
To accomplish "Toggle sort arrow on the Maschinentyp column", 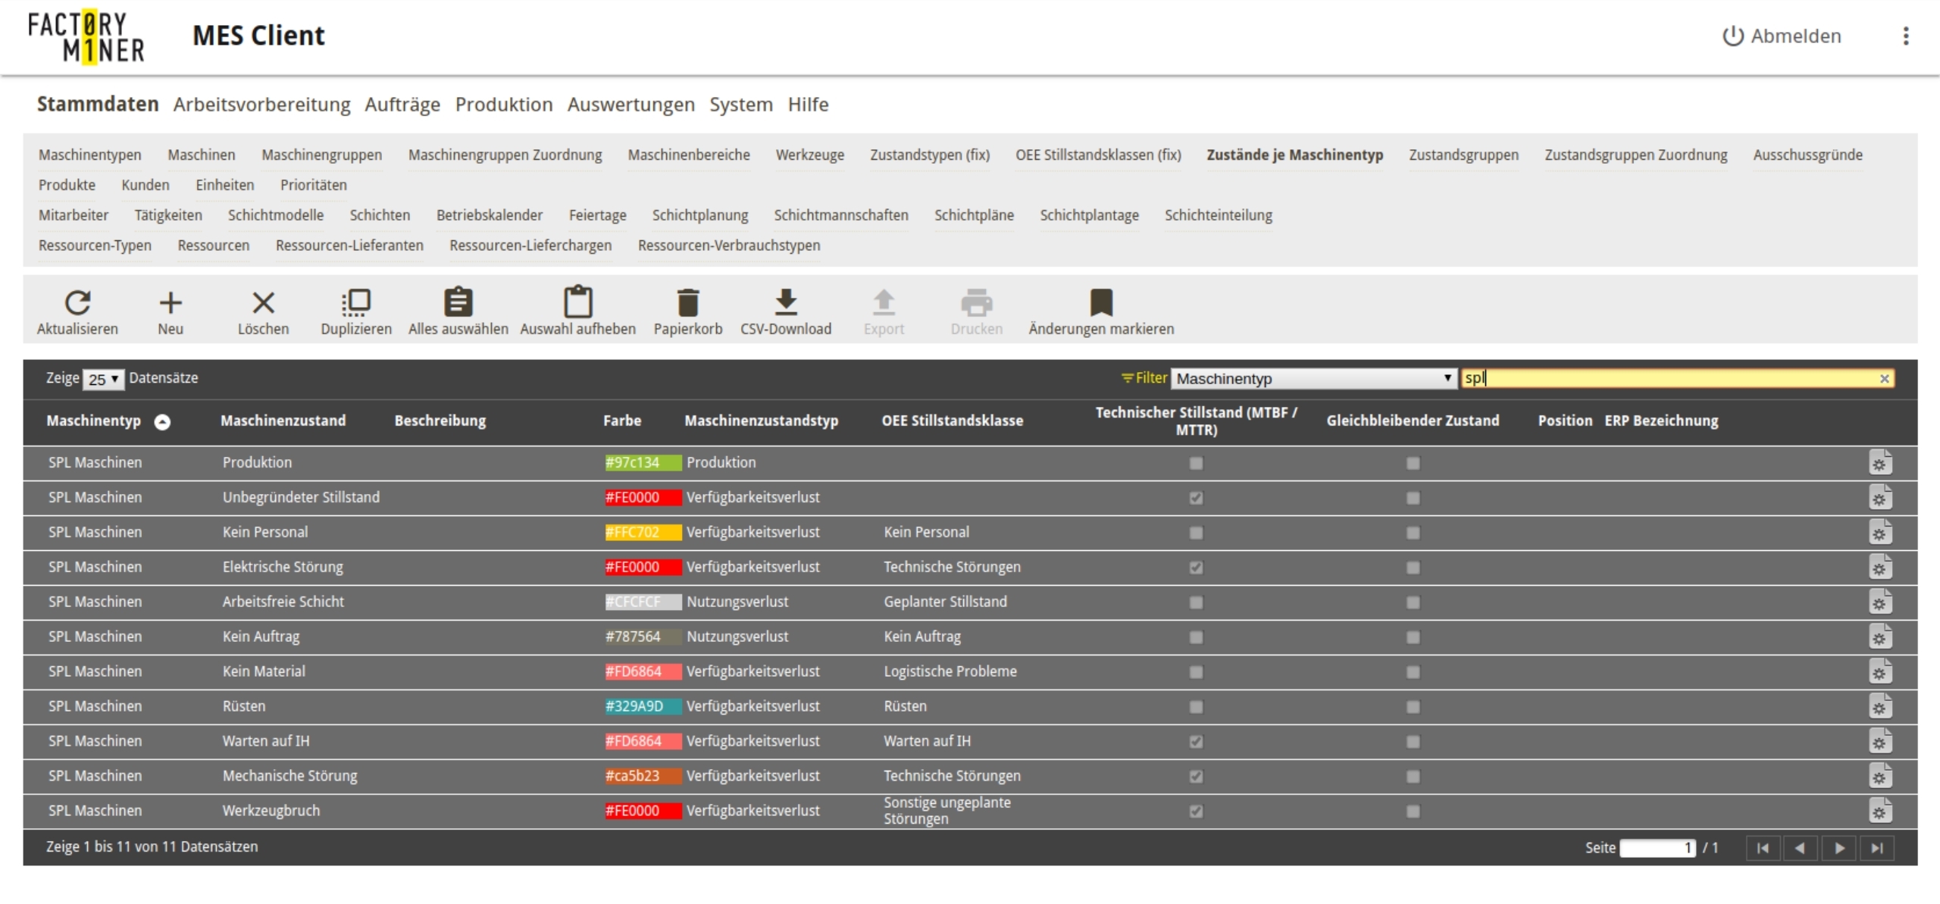I will coord(162,422).
